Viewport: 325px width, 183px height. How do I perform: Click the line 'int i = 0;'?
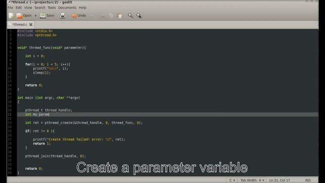tap(35, 56)
